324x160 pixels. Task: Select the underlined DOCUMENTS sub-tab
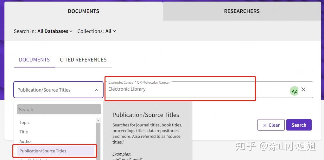click(34, 60)
